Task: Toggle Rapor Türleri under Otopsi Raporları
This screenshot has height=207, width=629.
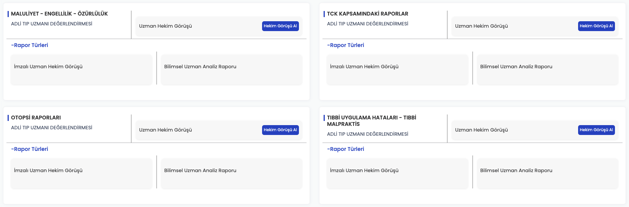Action: (30, 149)
